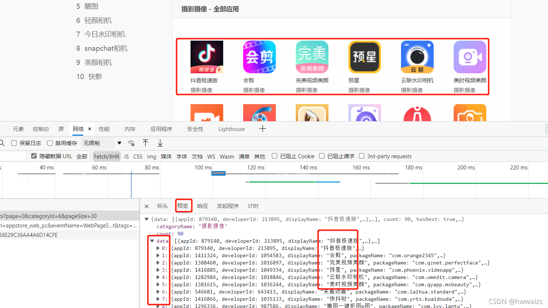Expand data item 7 快抖哒
This screenshot has height=308, width=548.
pyautogui.click(x=158, y=299)
